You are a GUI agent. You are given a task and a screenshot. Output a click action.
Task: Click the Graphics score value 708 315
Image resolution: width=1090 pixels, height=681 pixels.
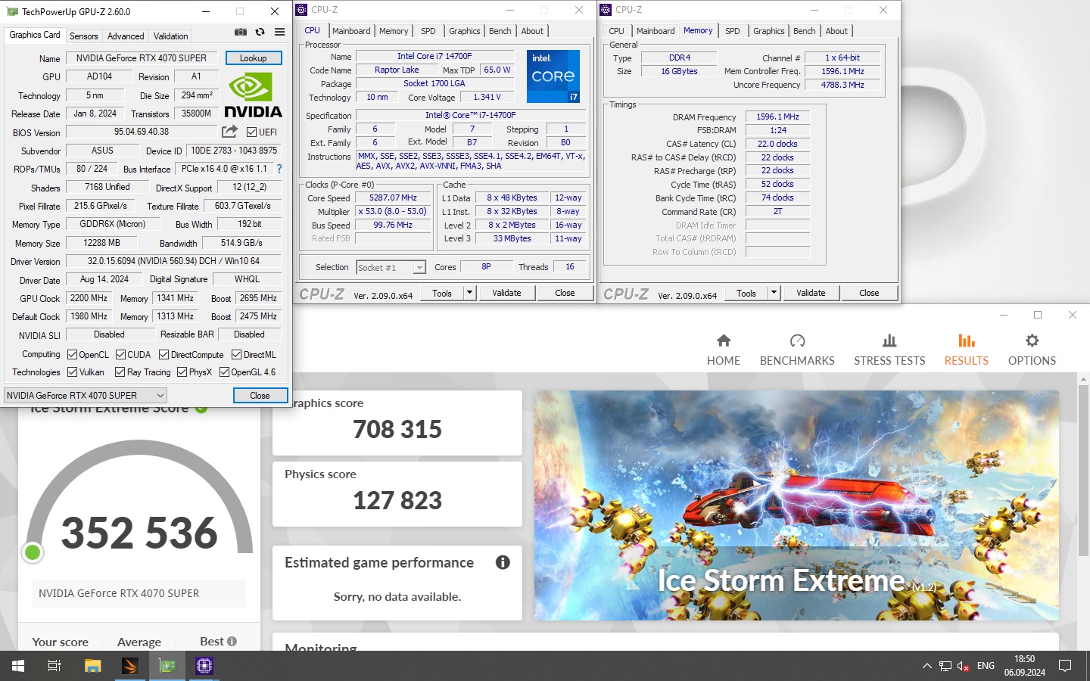tap(397, 430)
